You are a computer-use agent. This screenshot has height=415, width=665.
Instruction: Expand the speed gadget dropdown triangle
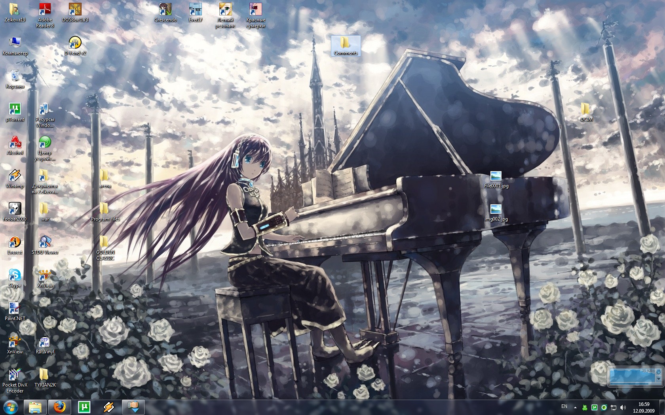point(659,379)
